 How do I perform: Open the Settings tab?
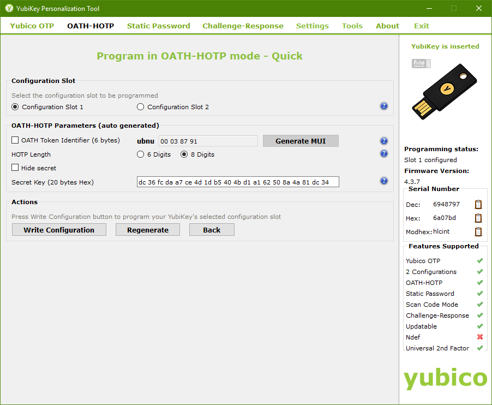[312, 26]
